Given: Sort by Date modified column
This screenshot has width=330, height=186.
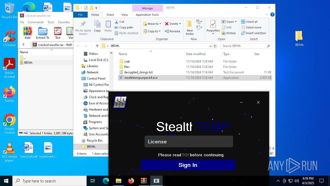Looking at the screenshot, I should [x=196, y=54].
